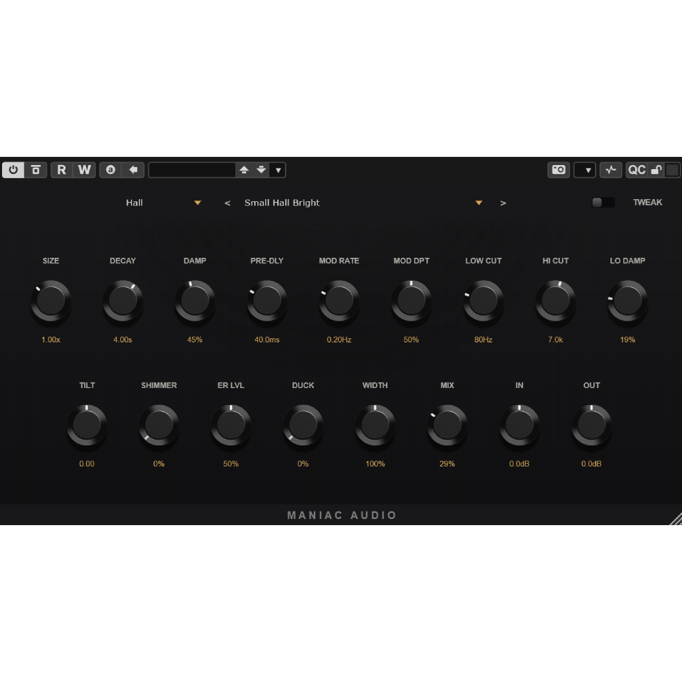
Task: Toggle the TWEAK switch
Action: point(604,203)
